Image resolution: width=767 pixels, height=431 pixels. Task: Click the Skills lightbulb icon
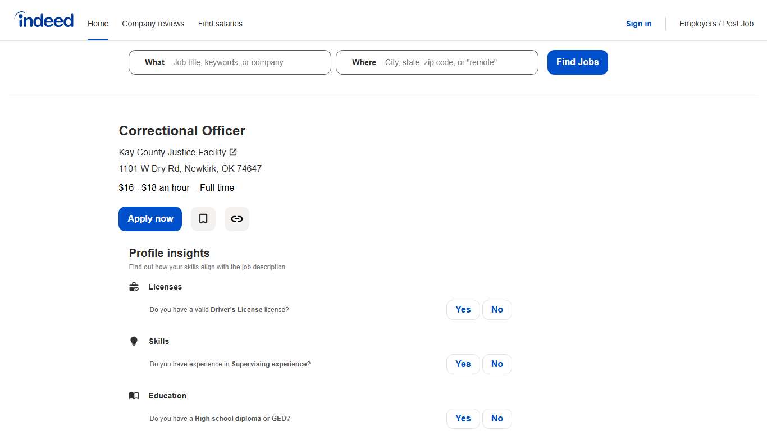134,341
